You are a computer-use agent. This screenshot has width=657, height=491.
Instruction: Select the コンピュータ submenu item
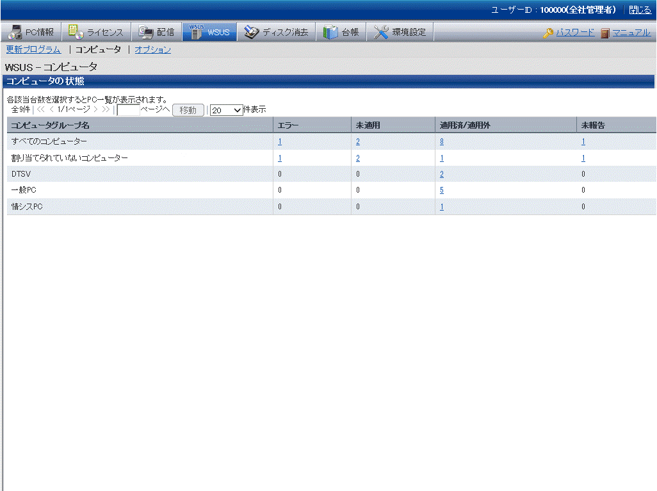(x=98, y=49)
